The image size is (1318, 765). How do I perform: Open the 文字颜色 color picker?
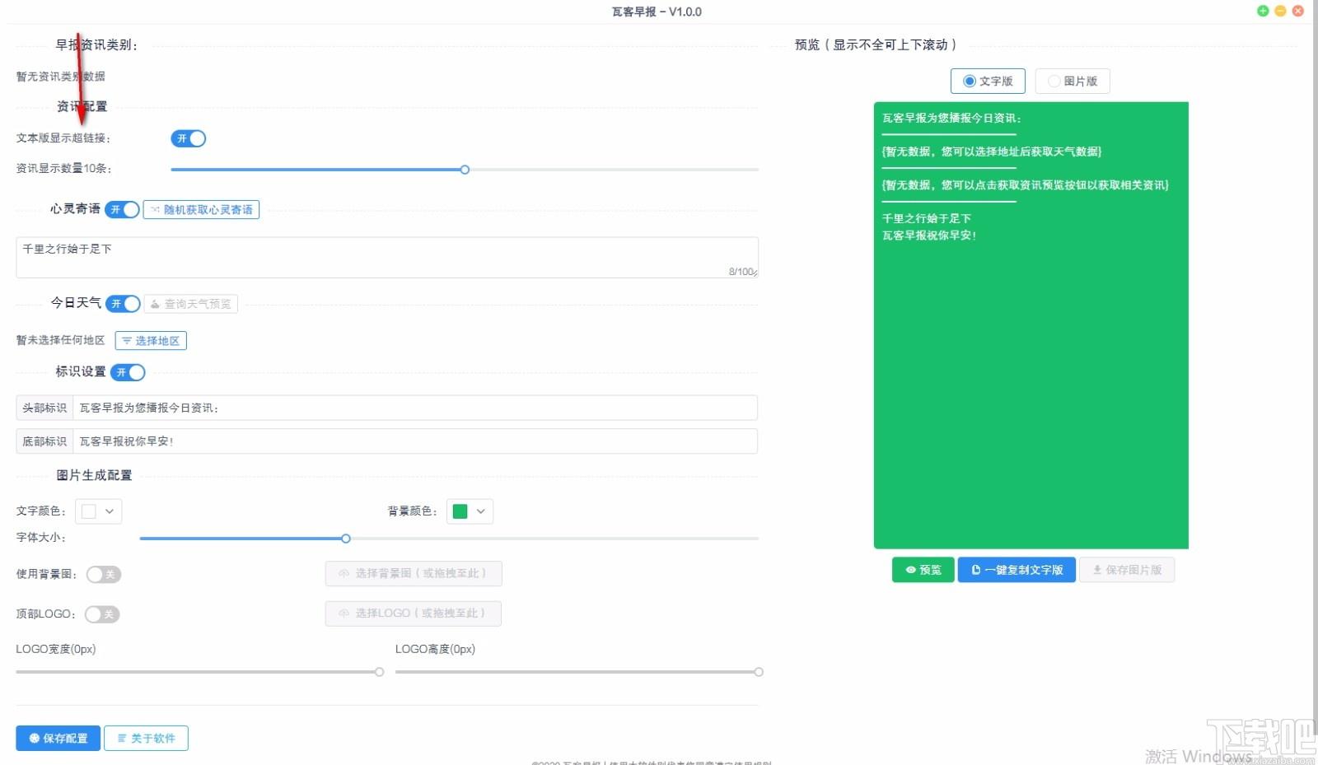coord(99,511)
